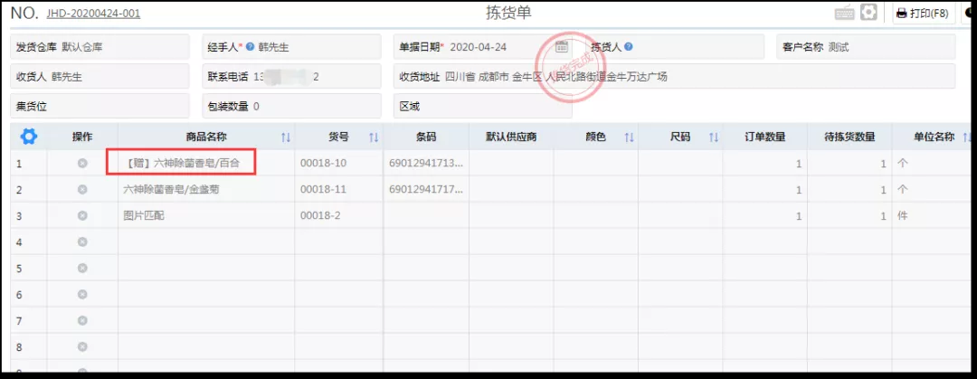Click the keyboard shortcuts icon
This screenshot has height=379, width=977.
point(845,13)
